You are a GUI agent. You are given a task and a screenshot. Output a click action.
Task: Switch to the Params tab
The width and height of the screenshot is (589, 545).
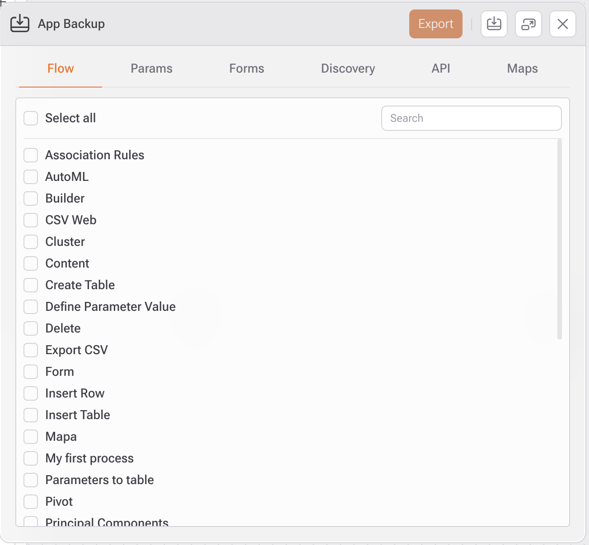(x=151, y=69)
